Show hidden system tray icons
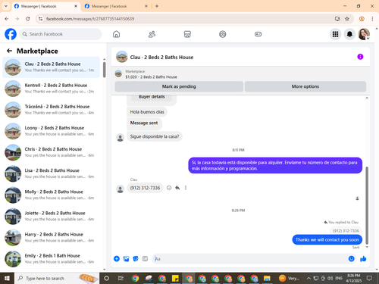The width and height of the screenshot is (379, 284). coord(309,278)
